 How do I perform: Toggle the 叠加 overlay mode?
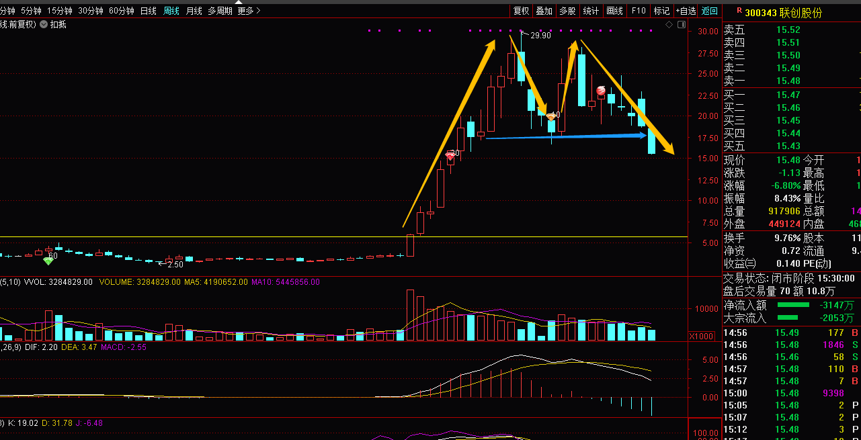pyautogui.click(x=544, y=11)
